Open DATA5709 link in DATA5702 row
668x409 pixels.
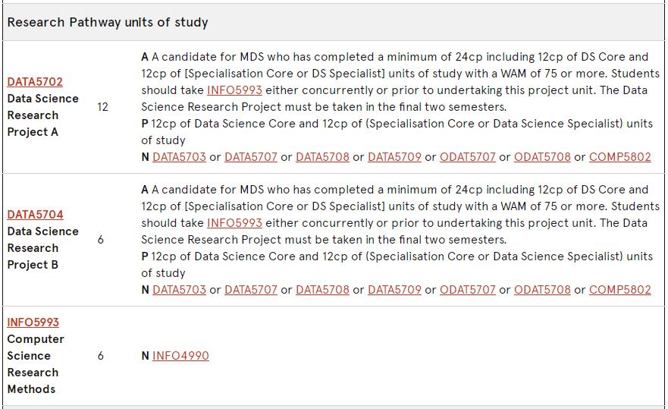(394, 156)
